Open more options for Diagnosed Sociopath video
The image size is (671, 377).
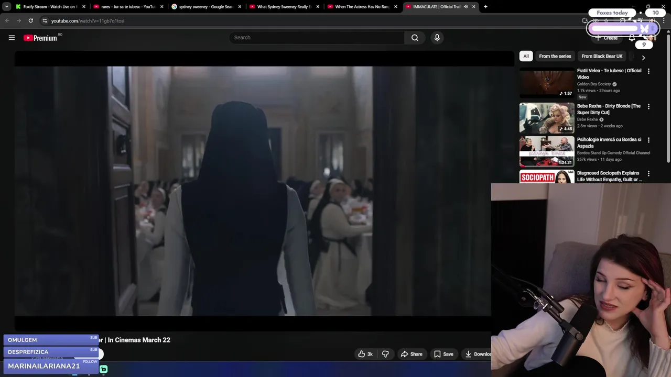click(648, 173)
